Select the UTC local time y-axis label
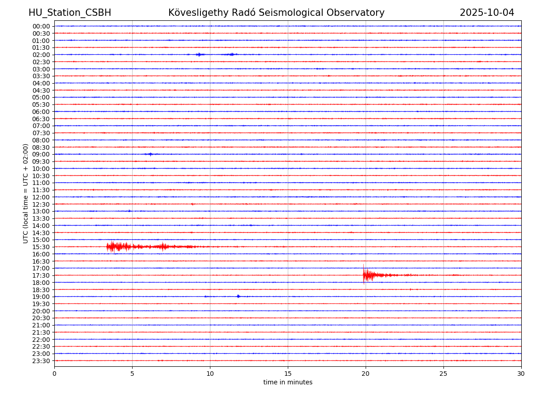This screenshot has height=407, width=543. (x=26, y=193)
